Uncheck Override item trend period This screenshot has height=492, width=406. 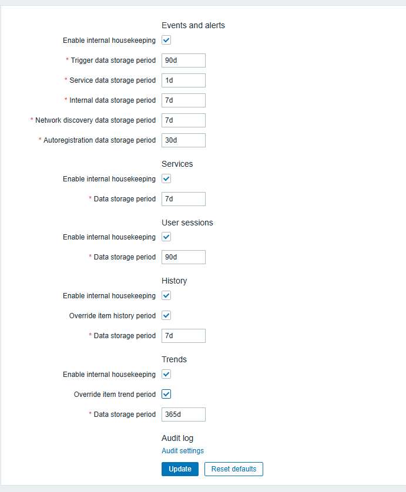(x=166, y=395)
